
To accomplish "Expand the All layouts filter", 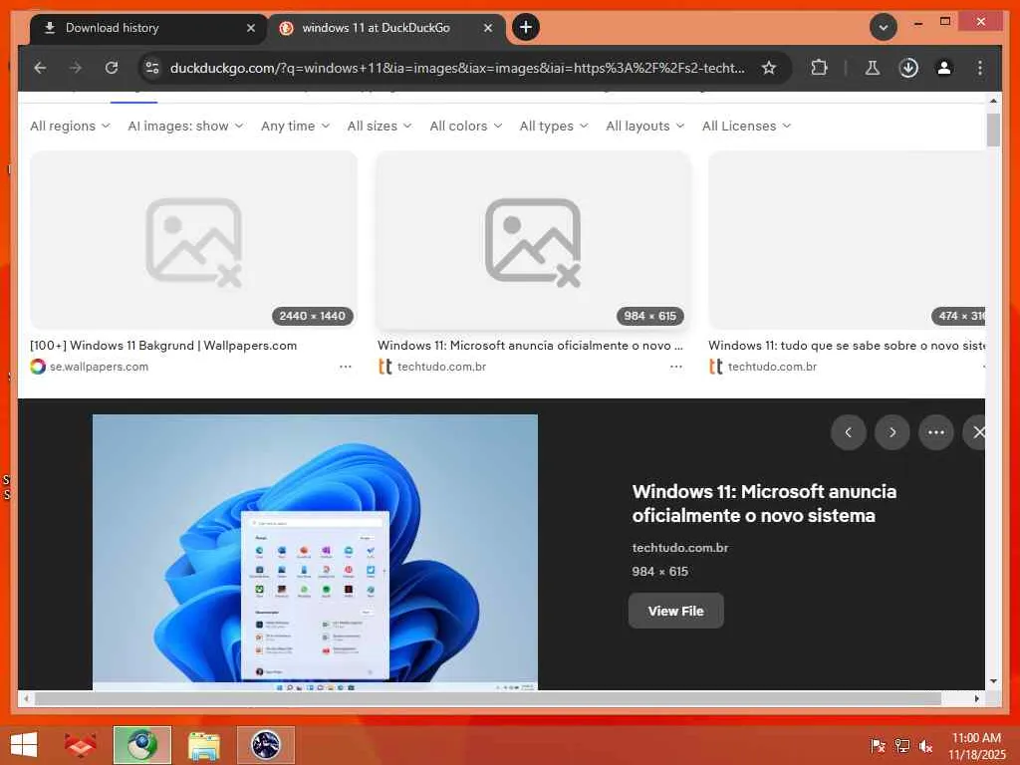I will point(644,127).
